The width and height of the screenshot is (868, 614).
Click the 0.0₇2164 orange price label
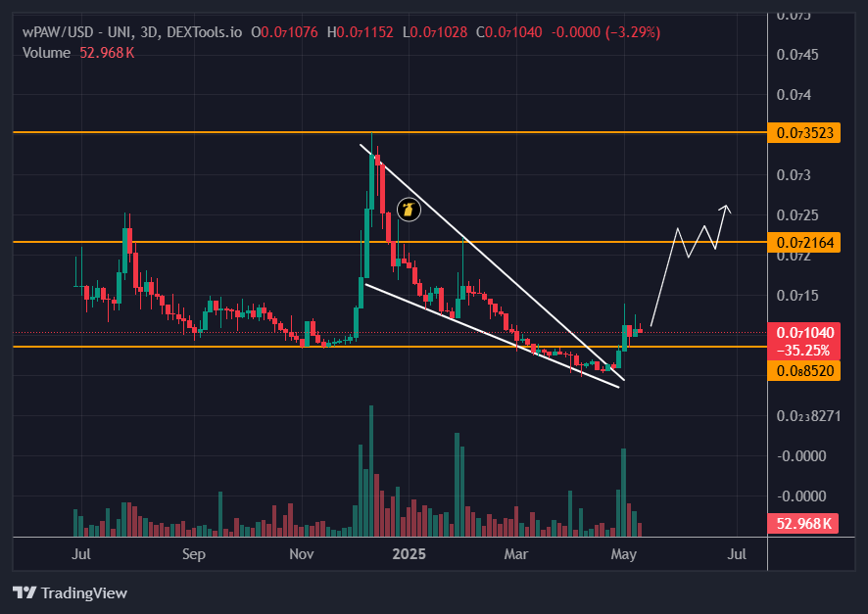point(803,242)
